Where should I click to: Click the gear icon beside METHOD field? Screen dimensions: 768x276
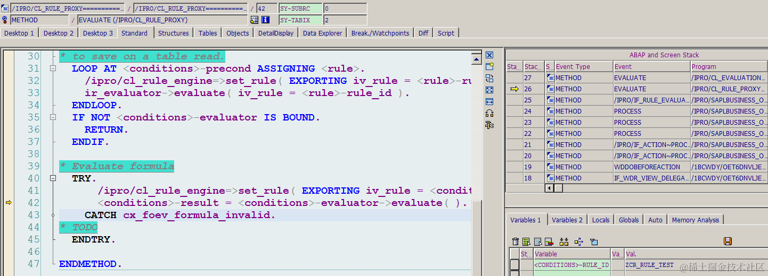click(5, 20)
